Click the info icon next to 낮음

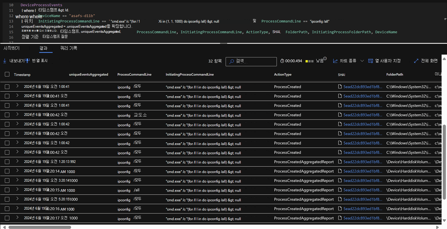[x=325, y=59]
